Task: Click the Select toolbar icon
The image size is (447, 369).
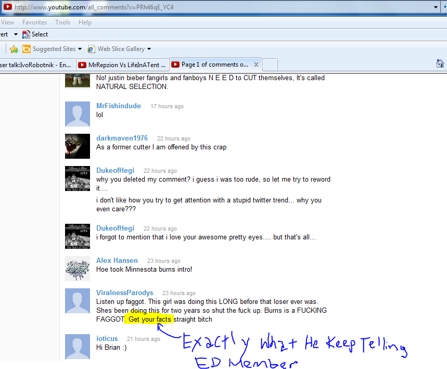Action: [x=26, y=34]
